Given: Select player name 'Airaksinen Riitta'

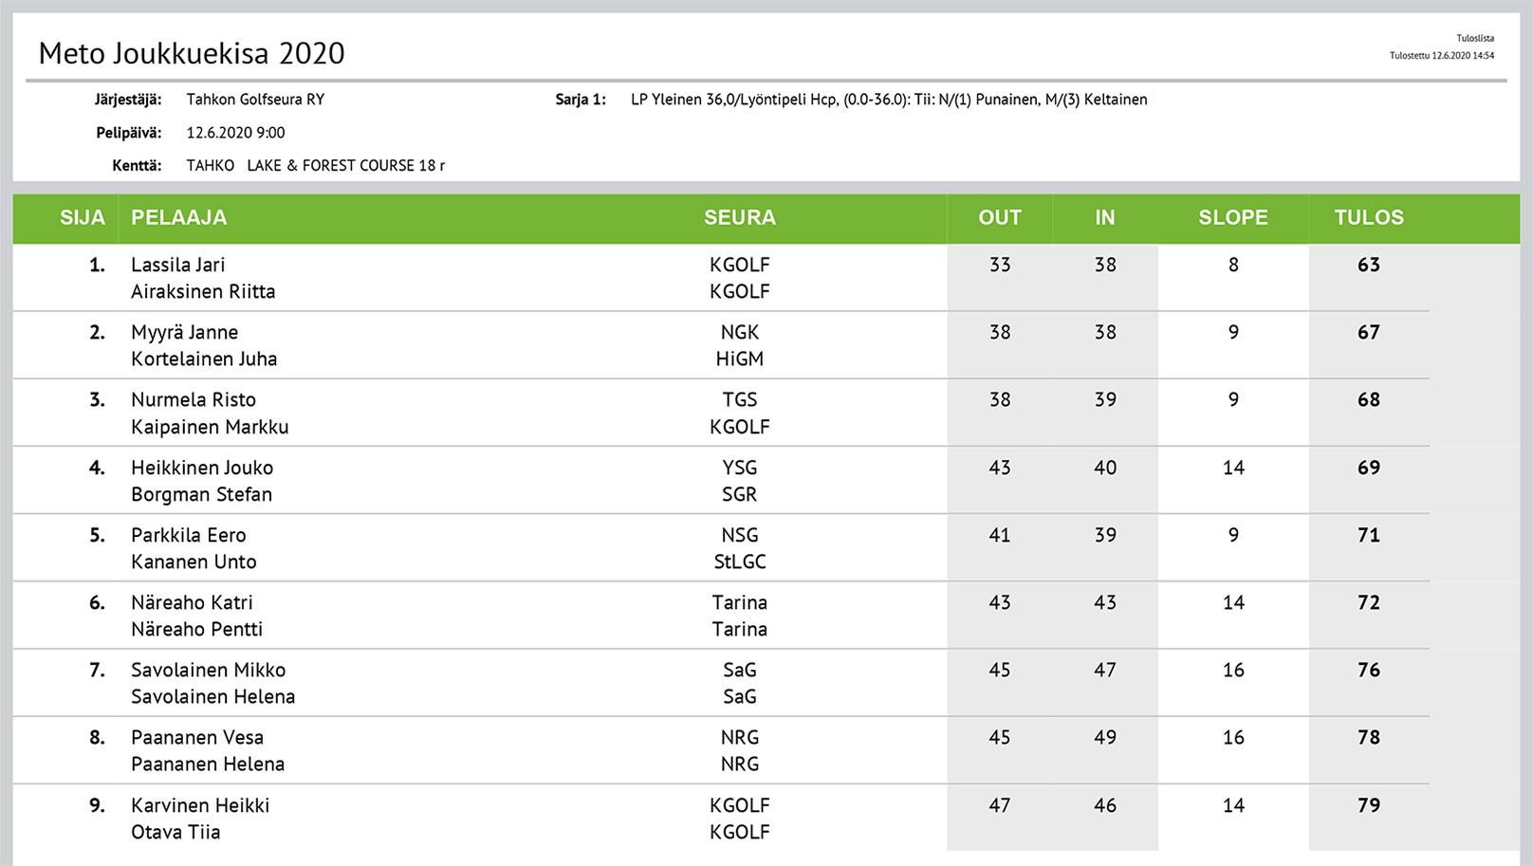Looking at the screenshot, I should point(203,291).
